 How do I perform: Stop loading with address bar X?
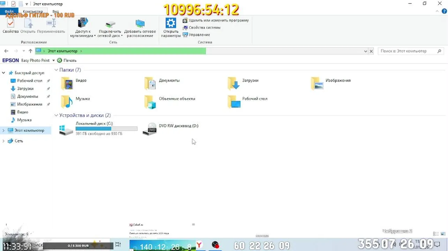coord(371,51)
